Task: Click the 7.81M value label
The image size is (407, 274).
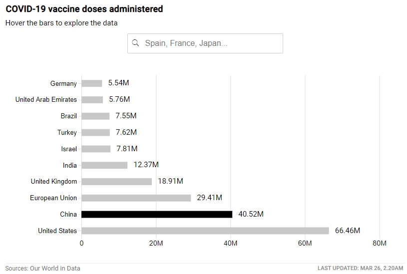Action: point(127,148)
